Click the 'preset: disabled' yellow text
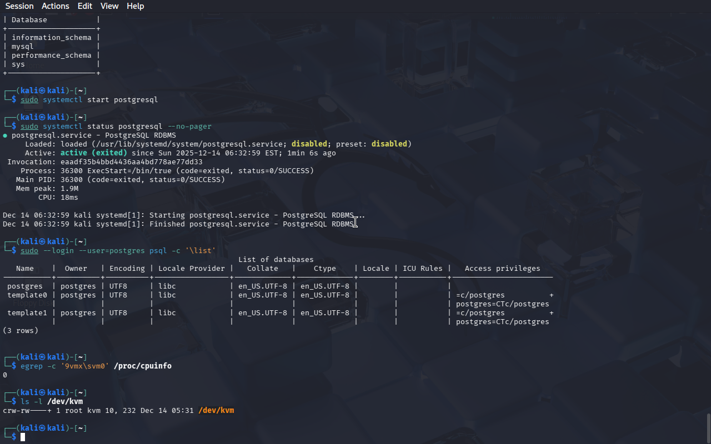 click(x=388, y=144)
